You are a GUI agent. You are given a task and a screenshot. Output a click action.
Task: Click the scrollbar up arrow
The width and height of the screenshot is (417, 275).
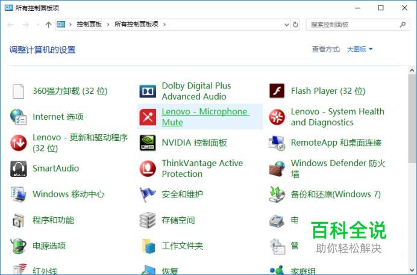[x=412, y=70]
